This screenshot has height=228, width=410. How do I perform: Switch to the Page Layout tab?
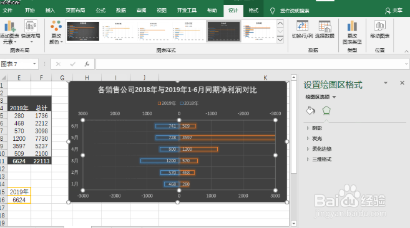click(x=76, y=11)
